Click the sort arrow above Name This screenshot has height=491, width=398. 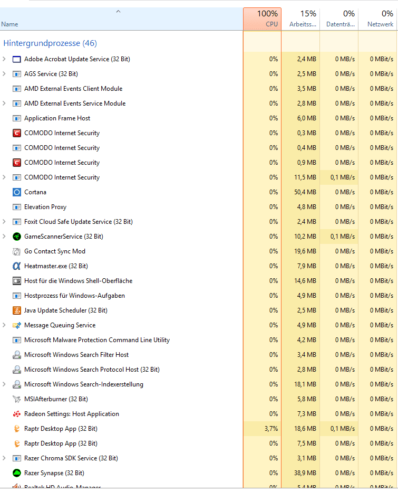click(118, 11)
